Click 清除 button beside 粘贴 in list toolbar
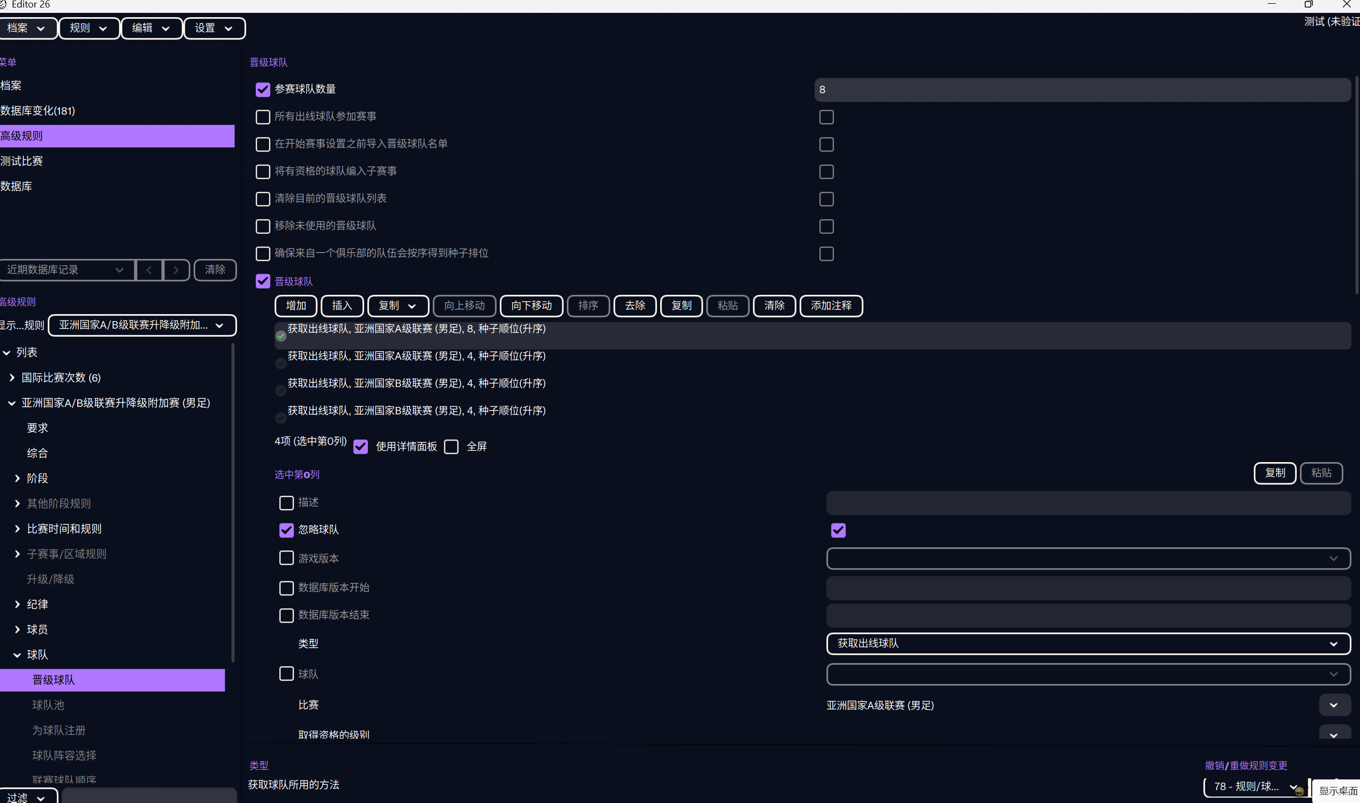This screenshot has height=803, width=1360. 774,306
